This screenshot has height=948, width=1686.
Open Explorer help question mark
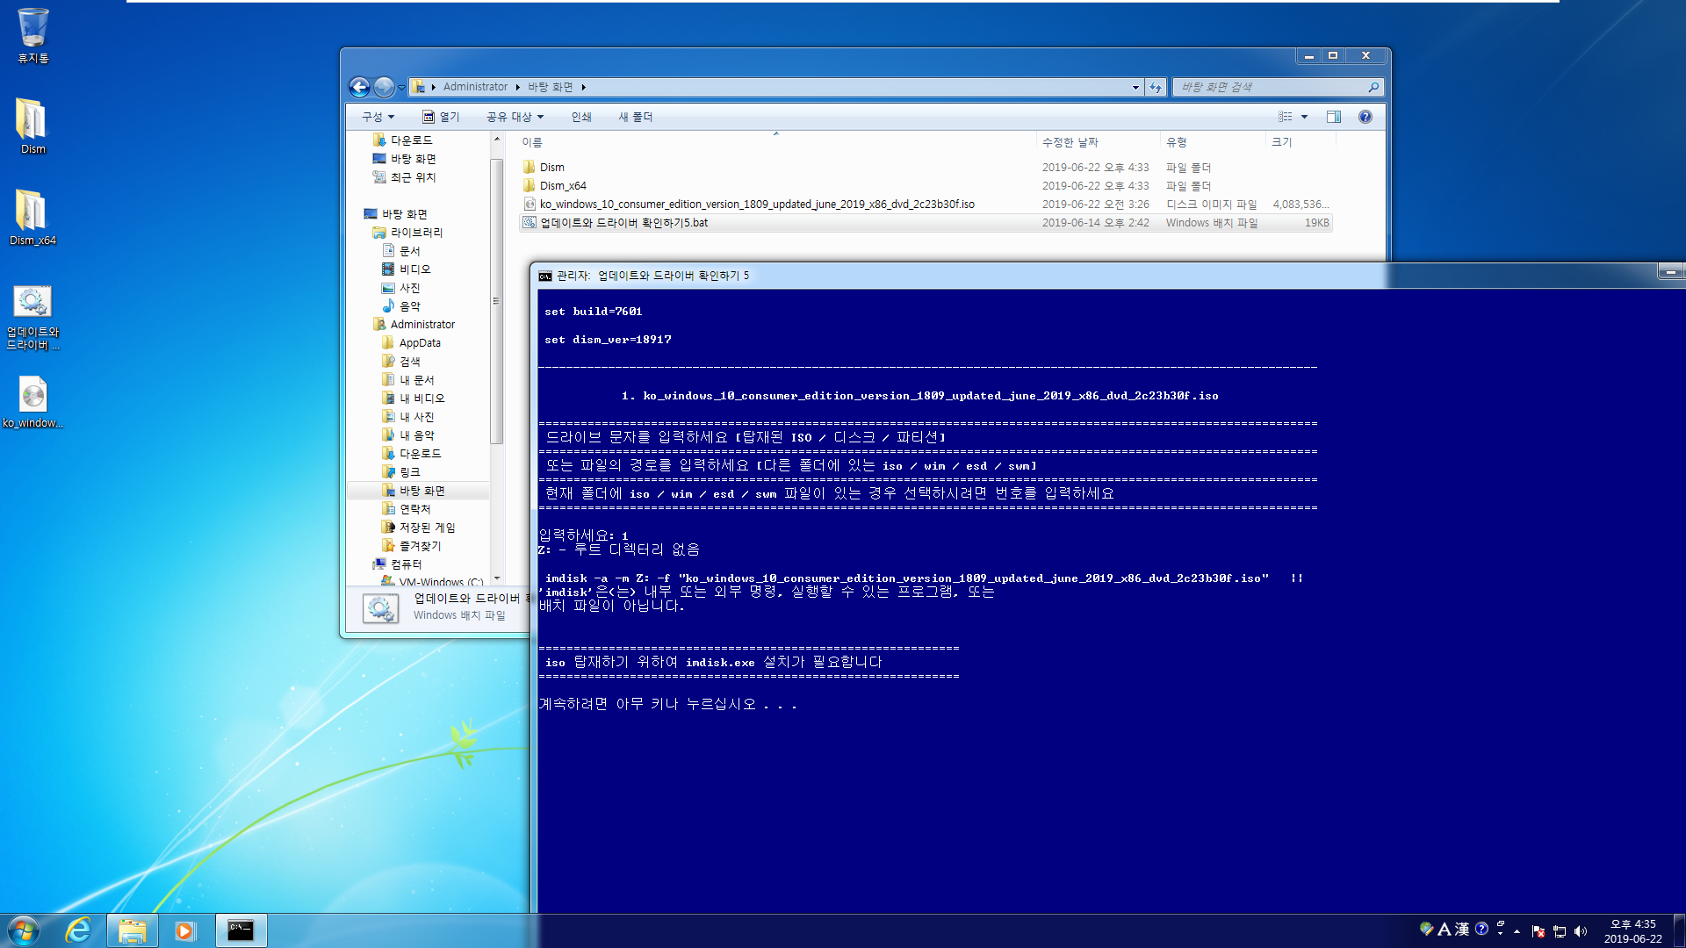point(1365,117)
